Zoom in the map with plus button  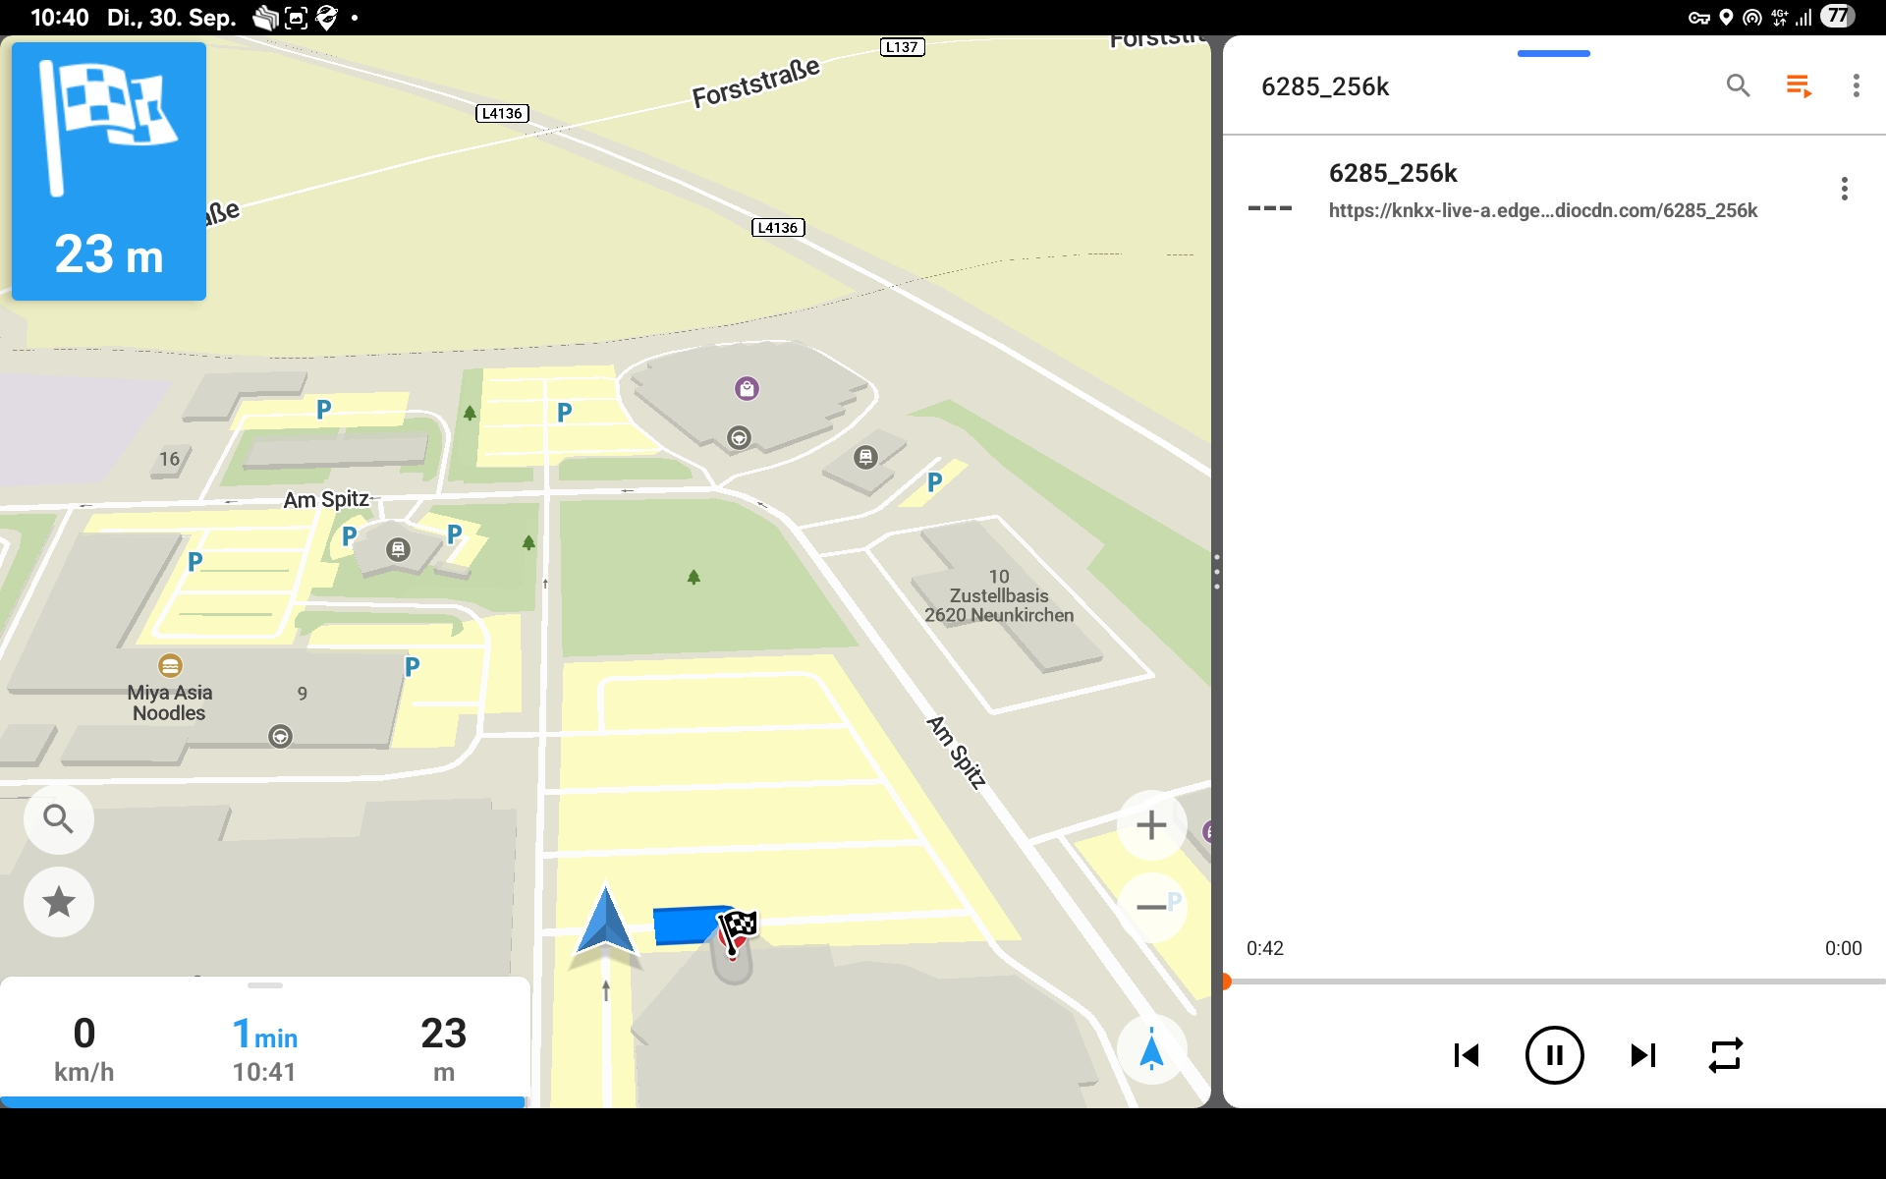point(1151,825)
